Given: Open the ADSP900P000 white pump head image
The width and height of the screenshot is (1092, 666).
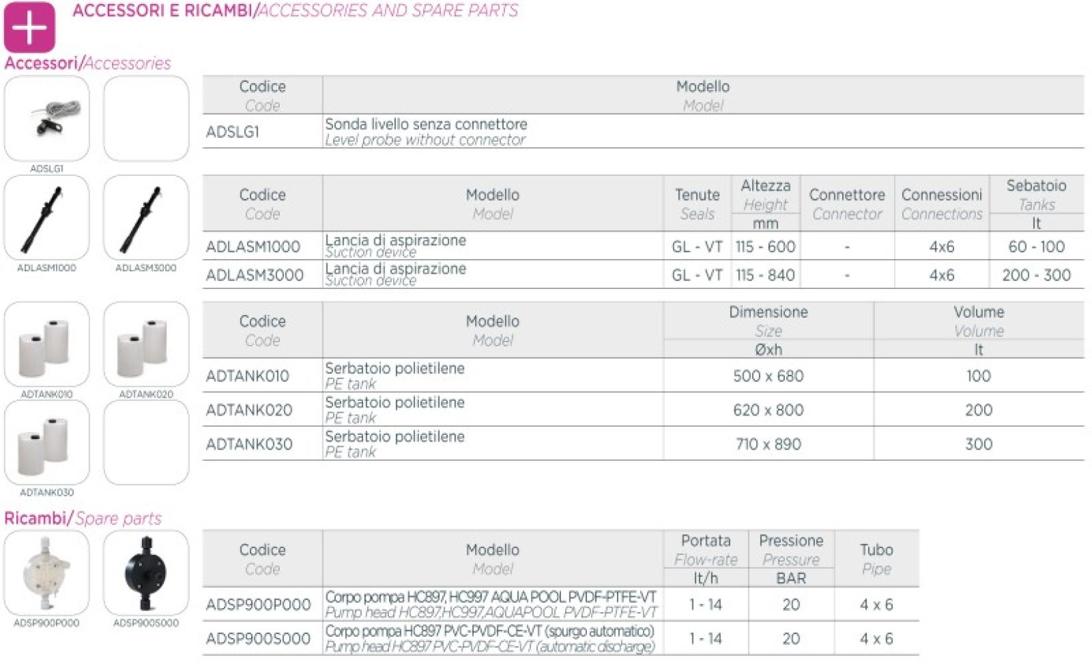Looking at the screenshot, I should [47, 573].
